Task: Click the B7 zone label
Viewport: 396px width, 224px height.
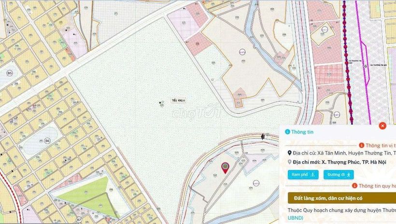Action: [x=79, y=220]
